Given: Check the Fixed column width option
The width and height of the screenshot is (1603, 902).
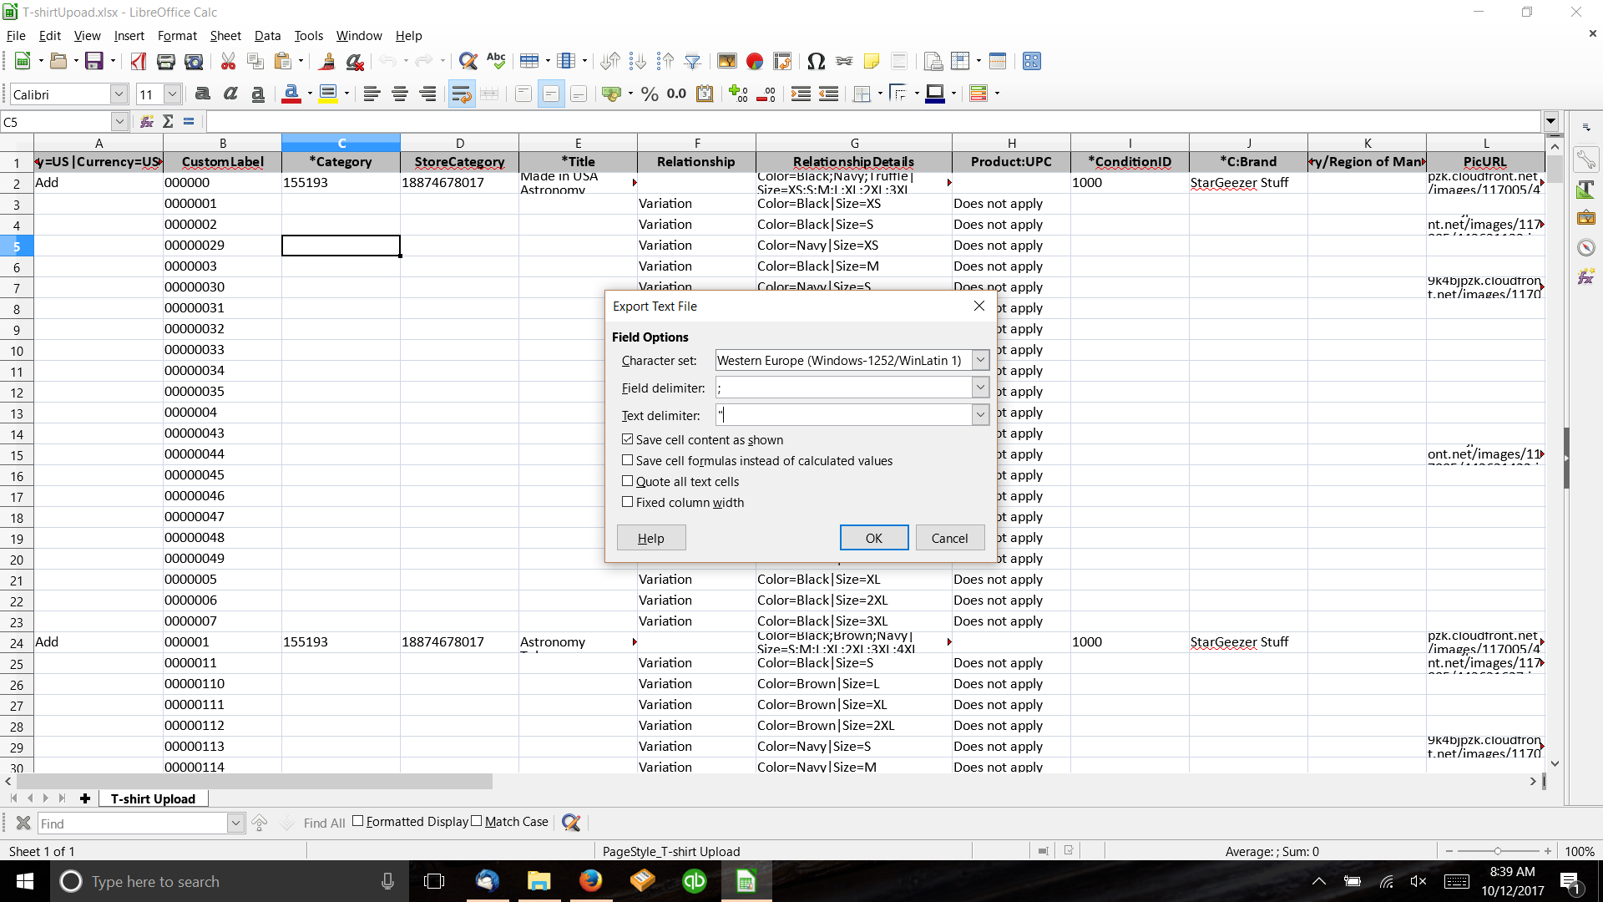Looking at the screenshot, I should click(x=627, y=502).
